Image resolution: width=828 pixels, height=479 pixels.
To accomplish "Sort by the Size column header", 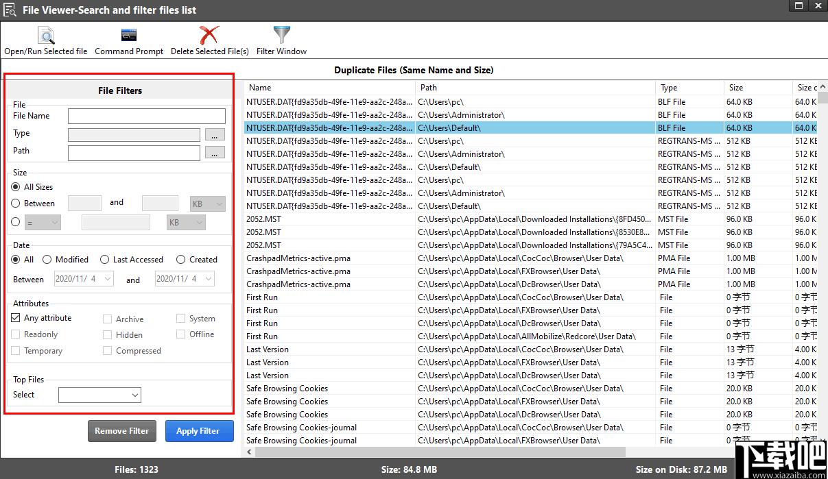I will coord(759,88).
